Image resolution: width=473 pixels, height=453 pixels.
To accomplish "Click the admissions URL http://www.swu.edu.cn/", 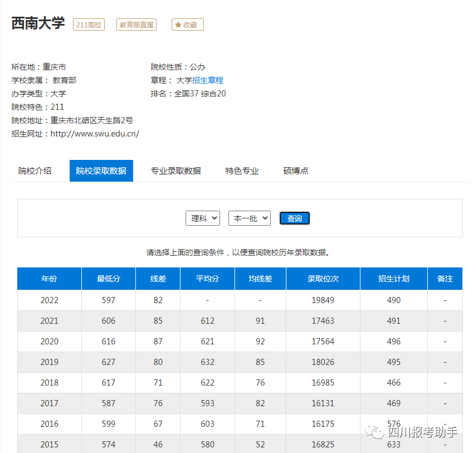I will [95, 134].
